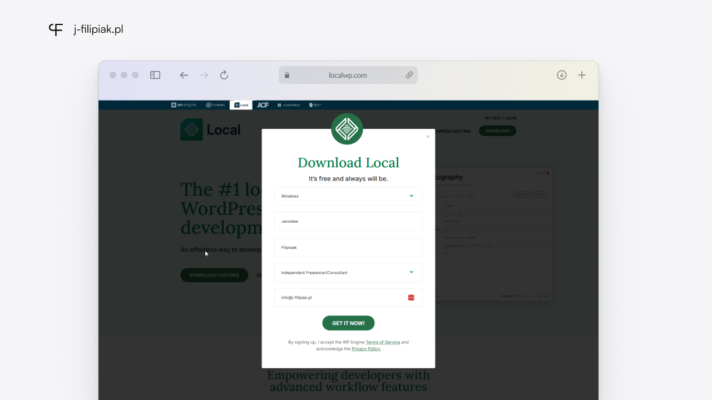Screen dimensions: 712x400
Task: Click "It's free and always will be." text
Action: point(348,179)
